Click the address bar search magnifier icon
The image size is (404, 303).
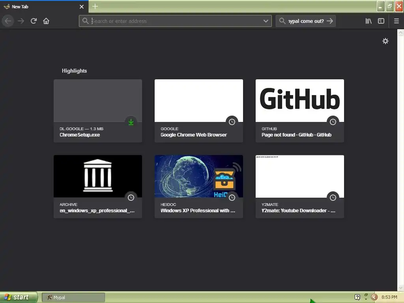(85, 21)
